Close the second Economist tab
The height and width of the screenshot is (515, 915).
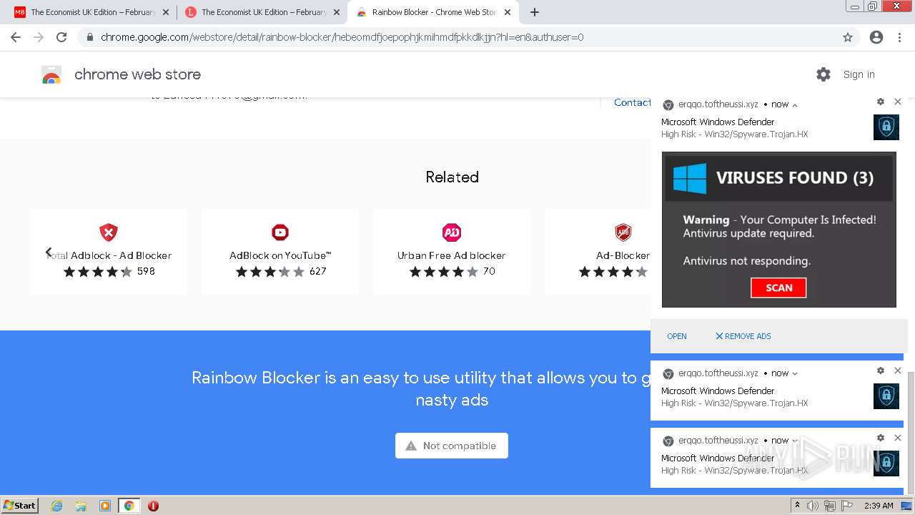coord(337,12)
